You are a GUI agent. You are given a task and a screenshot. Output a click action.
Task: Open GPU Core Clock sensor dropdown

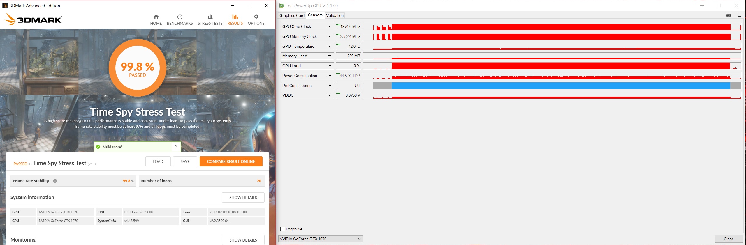330,26
